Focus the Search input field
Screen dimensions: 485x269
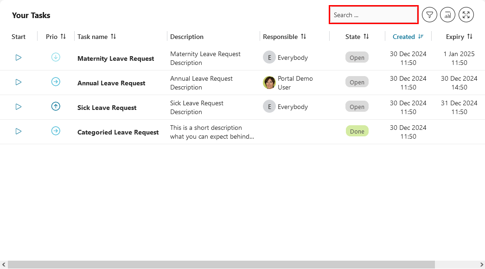point(374,14)
